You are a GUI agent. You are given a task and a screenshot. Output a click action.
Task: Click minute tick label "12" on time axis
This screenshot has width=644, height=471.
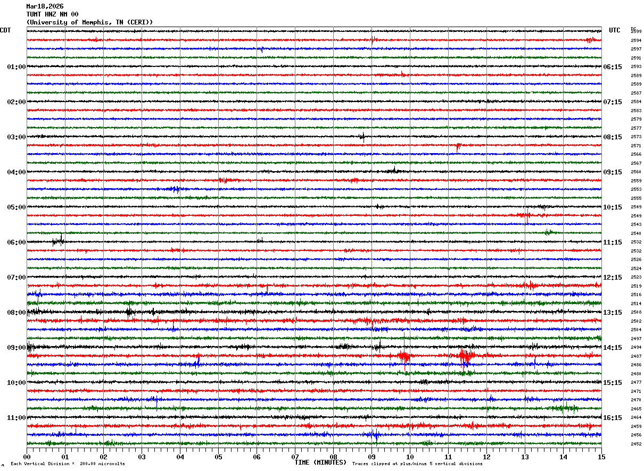[x=486, y=457]
